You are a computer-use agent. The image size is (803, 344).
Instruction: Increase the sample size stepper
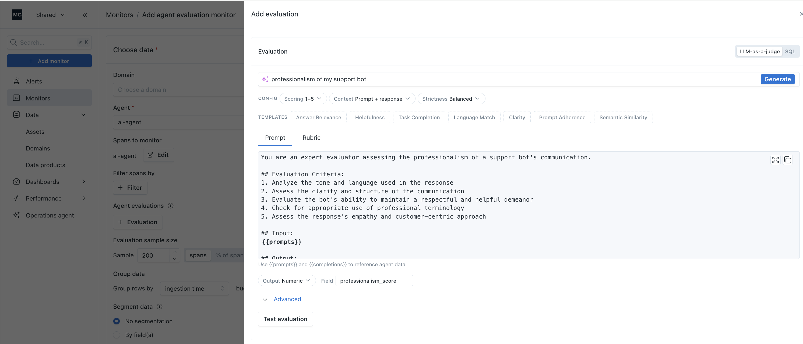[x=175, y=252]
